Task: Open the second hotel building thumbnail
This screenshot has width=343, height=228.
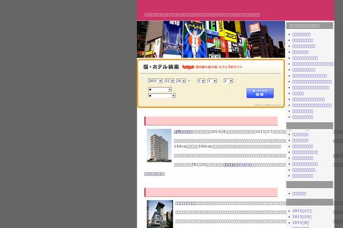Action: tap(160, 214)
